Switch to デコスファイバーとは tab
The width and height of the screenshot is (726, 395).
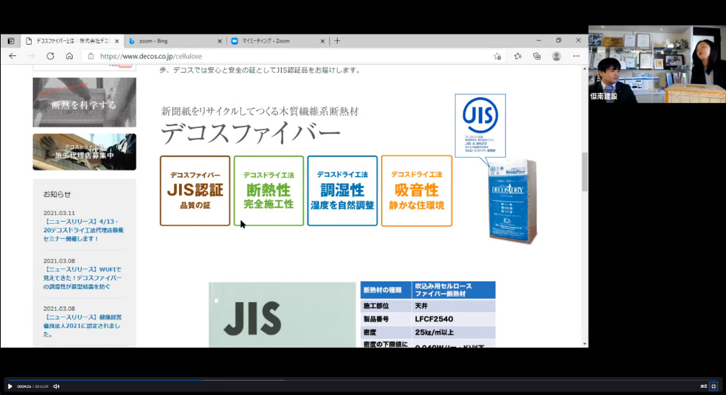(x=73, y=41)
